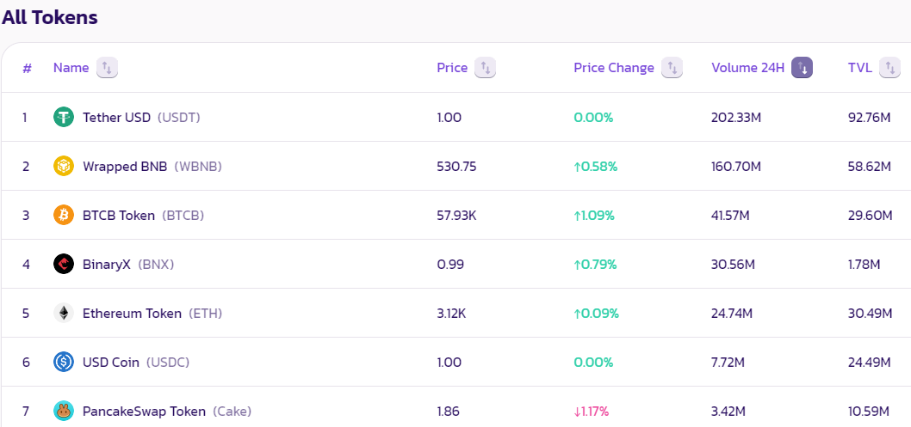The image size is (911, 427).
Task: Toggle Price Change sort order
Action: [x=672, y=68]
